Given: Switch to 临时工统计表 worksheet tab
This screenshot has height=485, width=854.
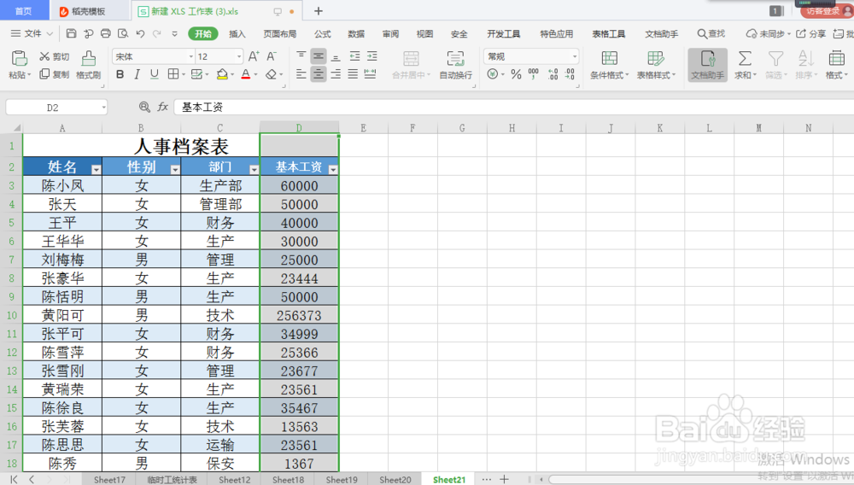Looking at the screenshot, I should point(172,480).
